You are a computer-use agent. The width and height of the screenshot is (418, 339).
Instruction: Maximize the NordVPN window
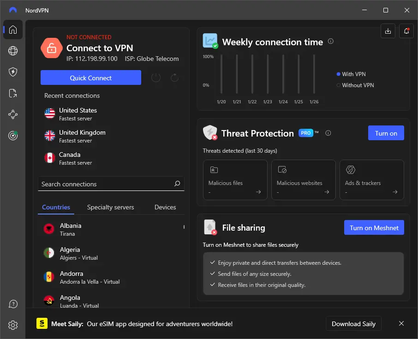(x=386, y=10)
